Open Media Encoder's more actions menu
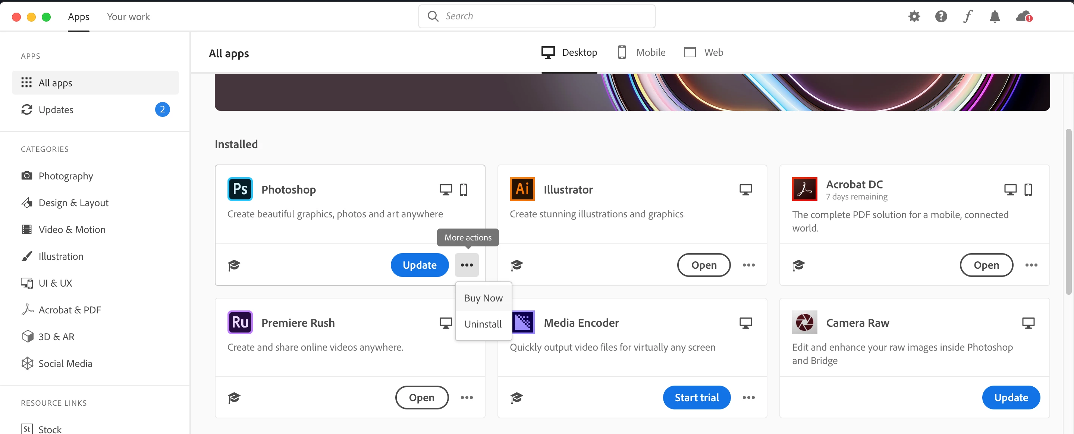 tap(749, 398)
